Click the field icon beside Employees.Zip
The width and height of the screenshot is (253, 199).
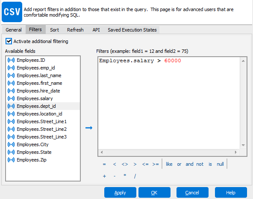[x=11, y=160]
